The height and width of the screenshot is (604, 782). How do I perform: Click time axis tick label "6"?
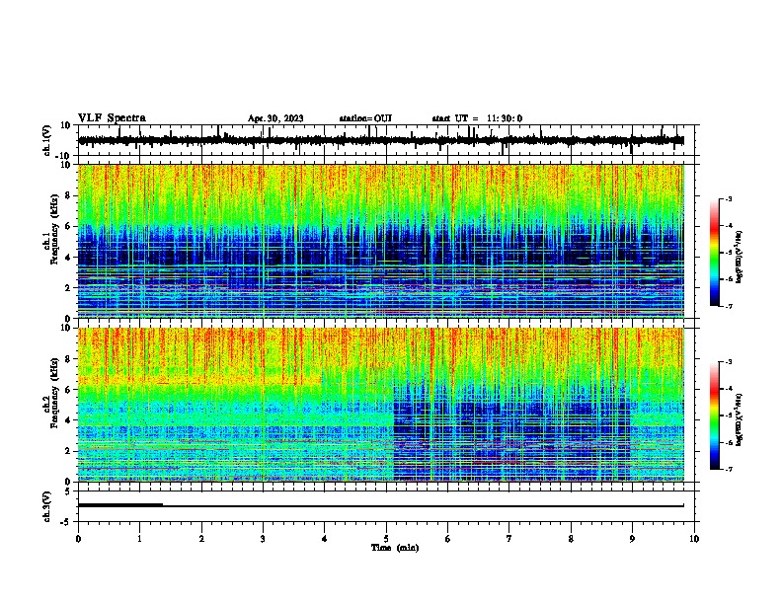click(448, 539)
